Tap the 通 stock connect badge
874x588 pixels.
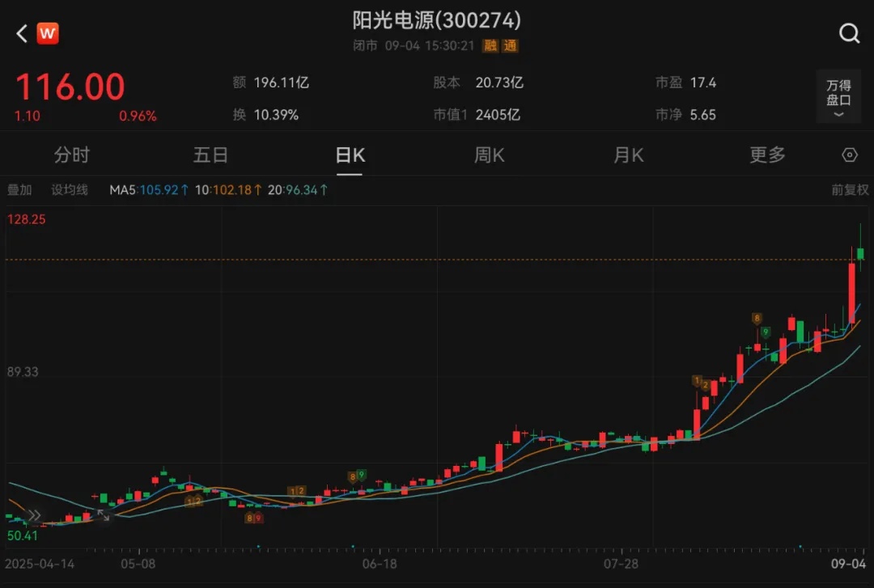[x=510, y=46]
